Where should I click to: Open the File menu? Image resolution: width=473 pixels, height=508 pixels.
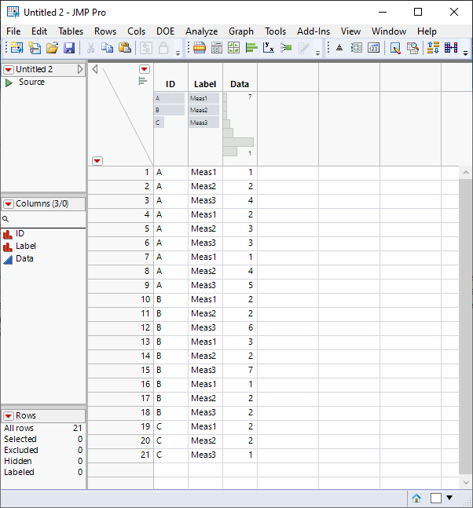click(x=13, y=31)
